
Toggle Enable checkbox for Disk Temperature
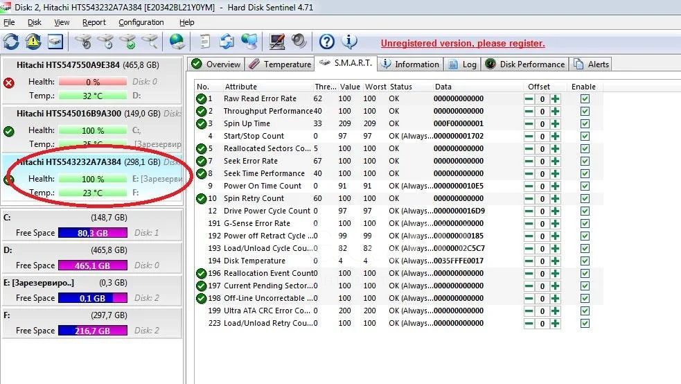click(x=585, y=261)
